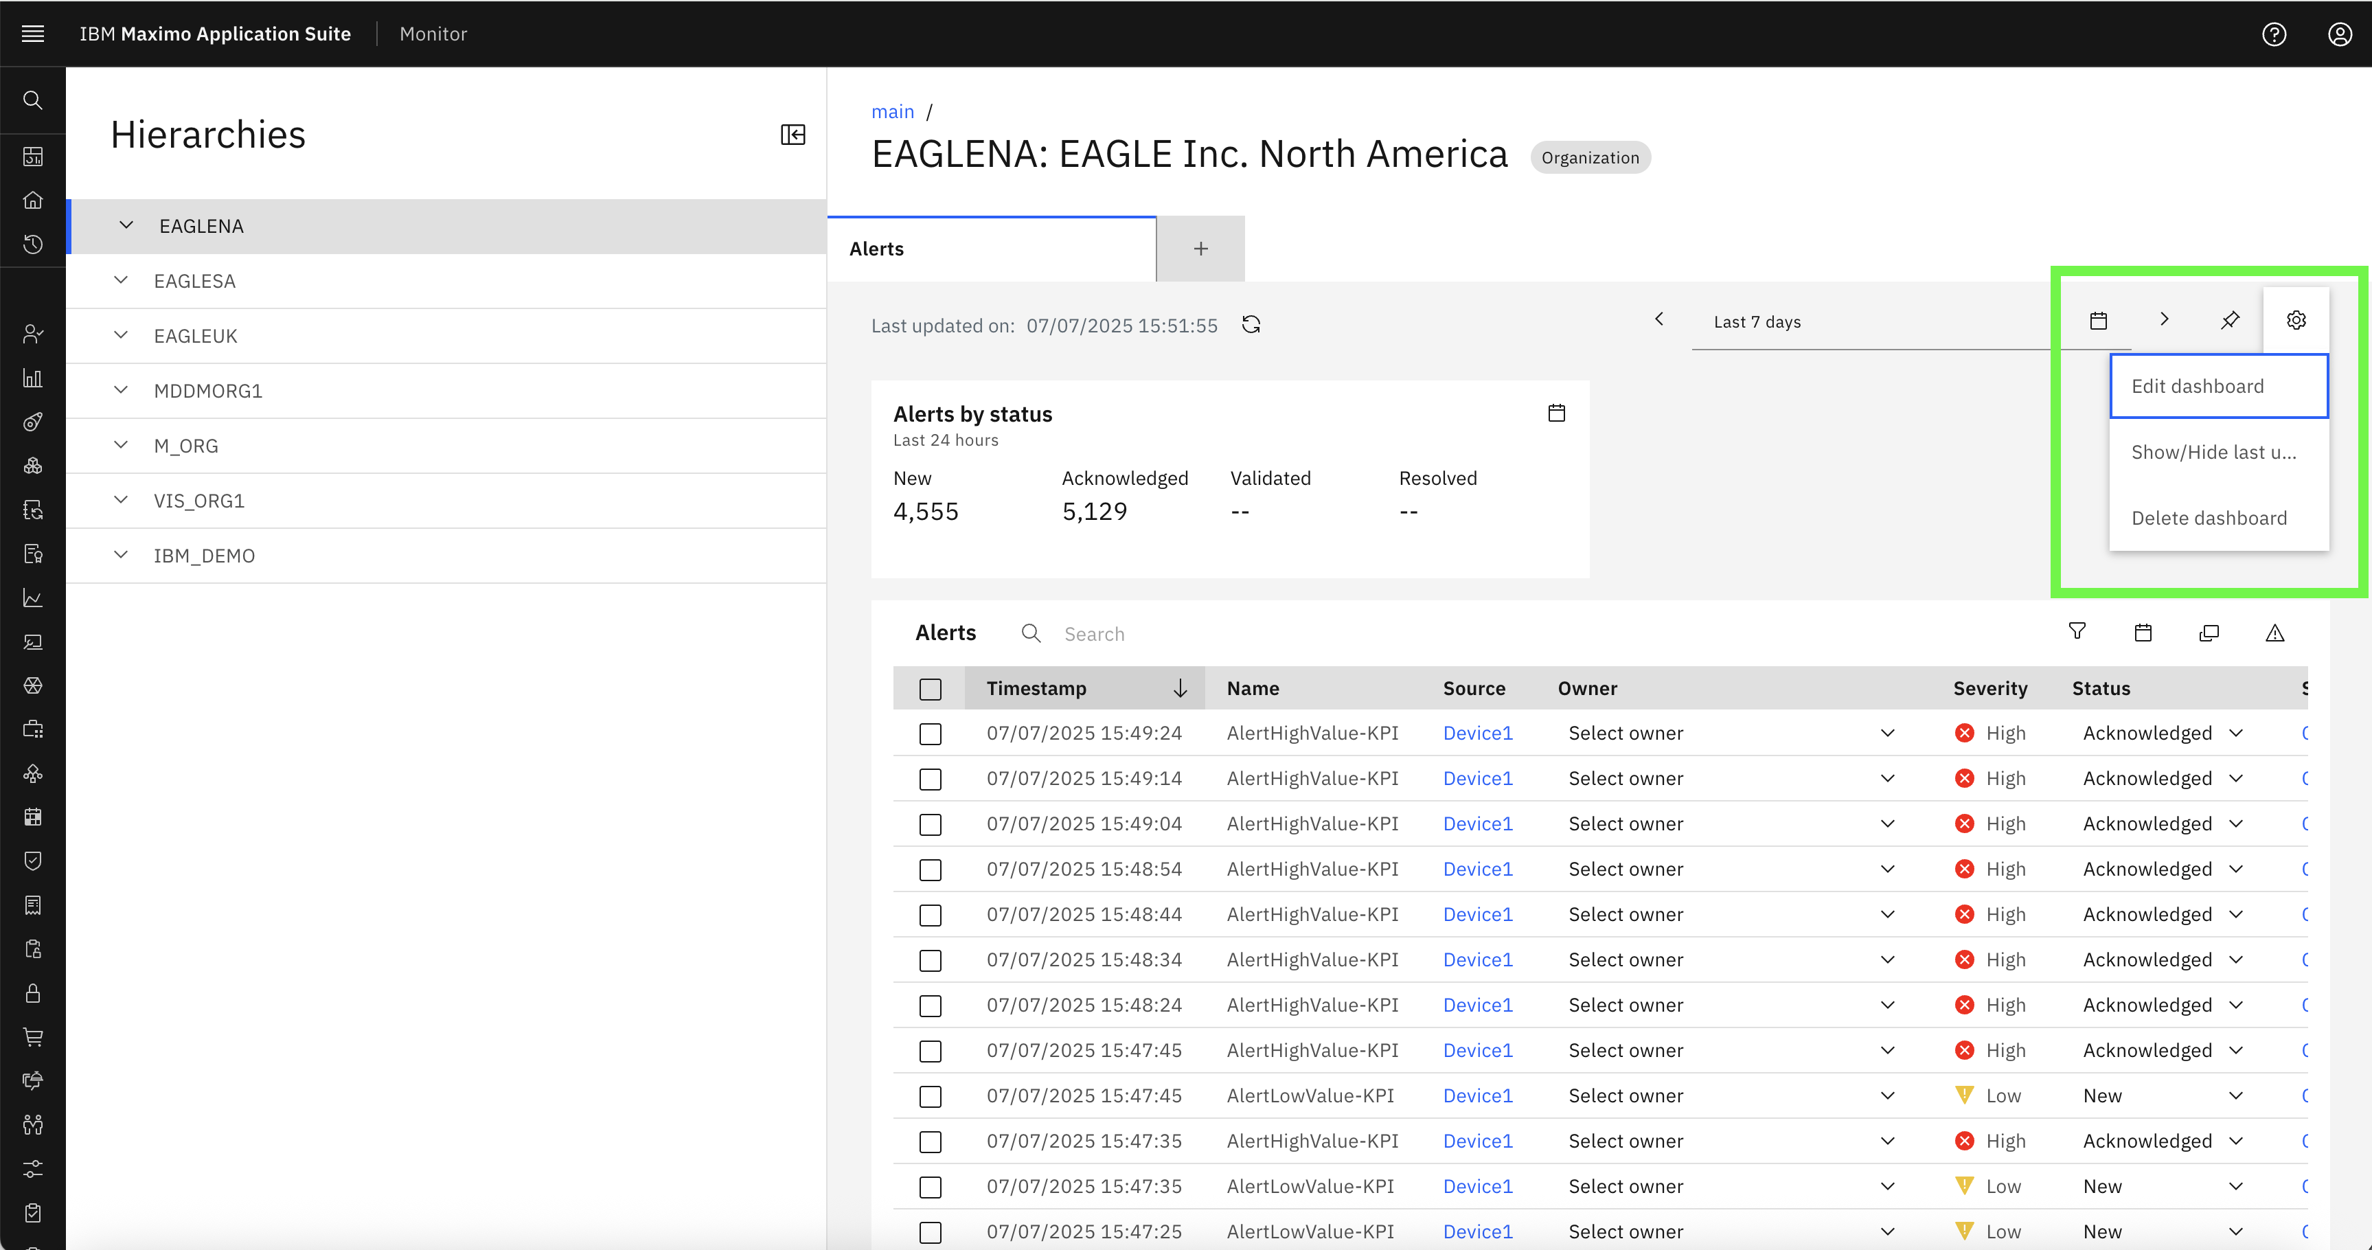Expand the M_ORG hierarchy node
The width and height of the screenshot is (2372, 1250).
pos(121,445)
